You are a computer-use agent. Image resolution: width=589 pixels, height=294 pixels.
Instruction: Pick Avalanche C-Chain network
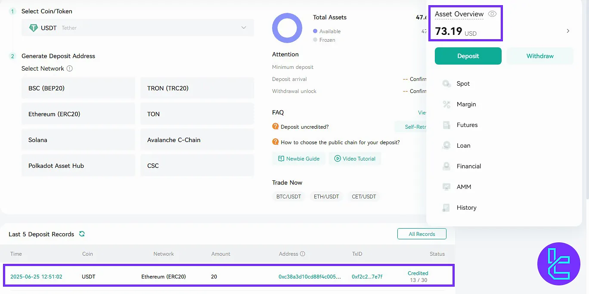197,140
